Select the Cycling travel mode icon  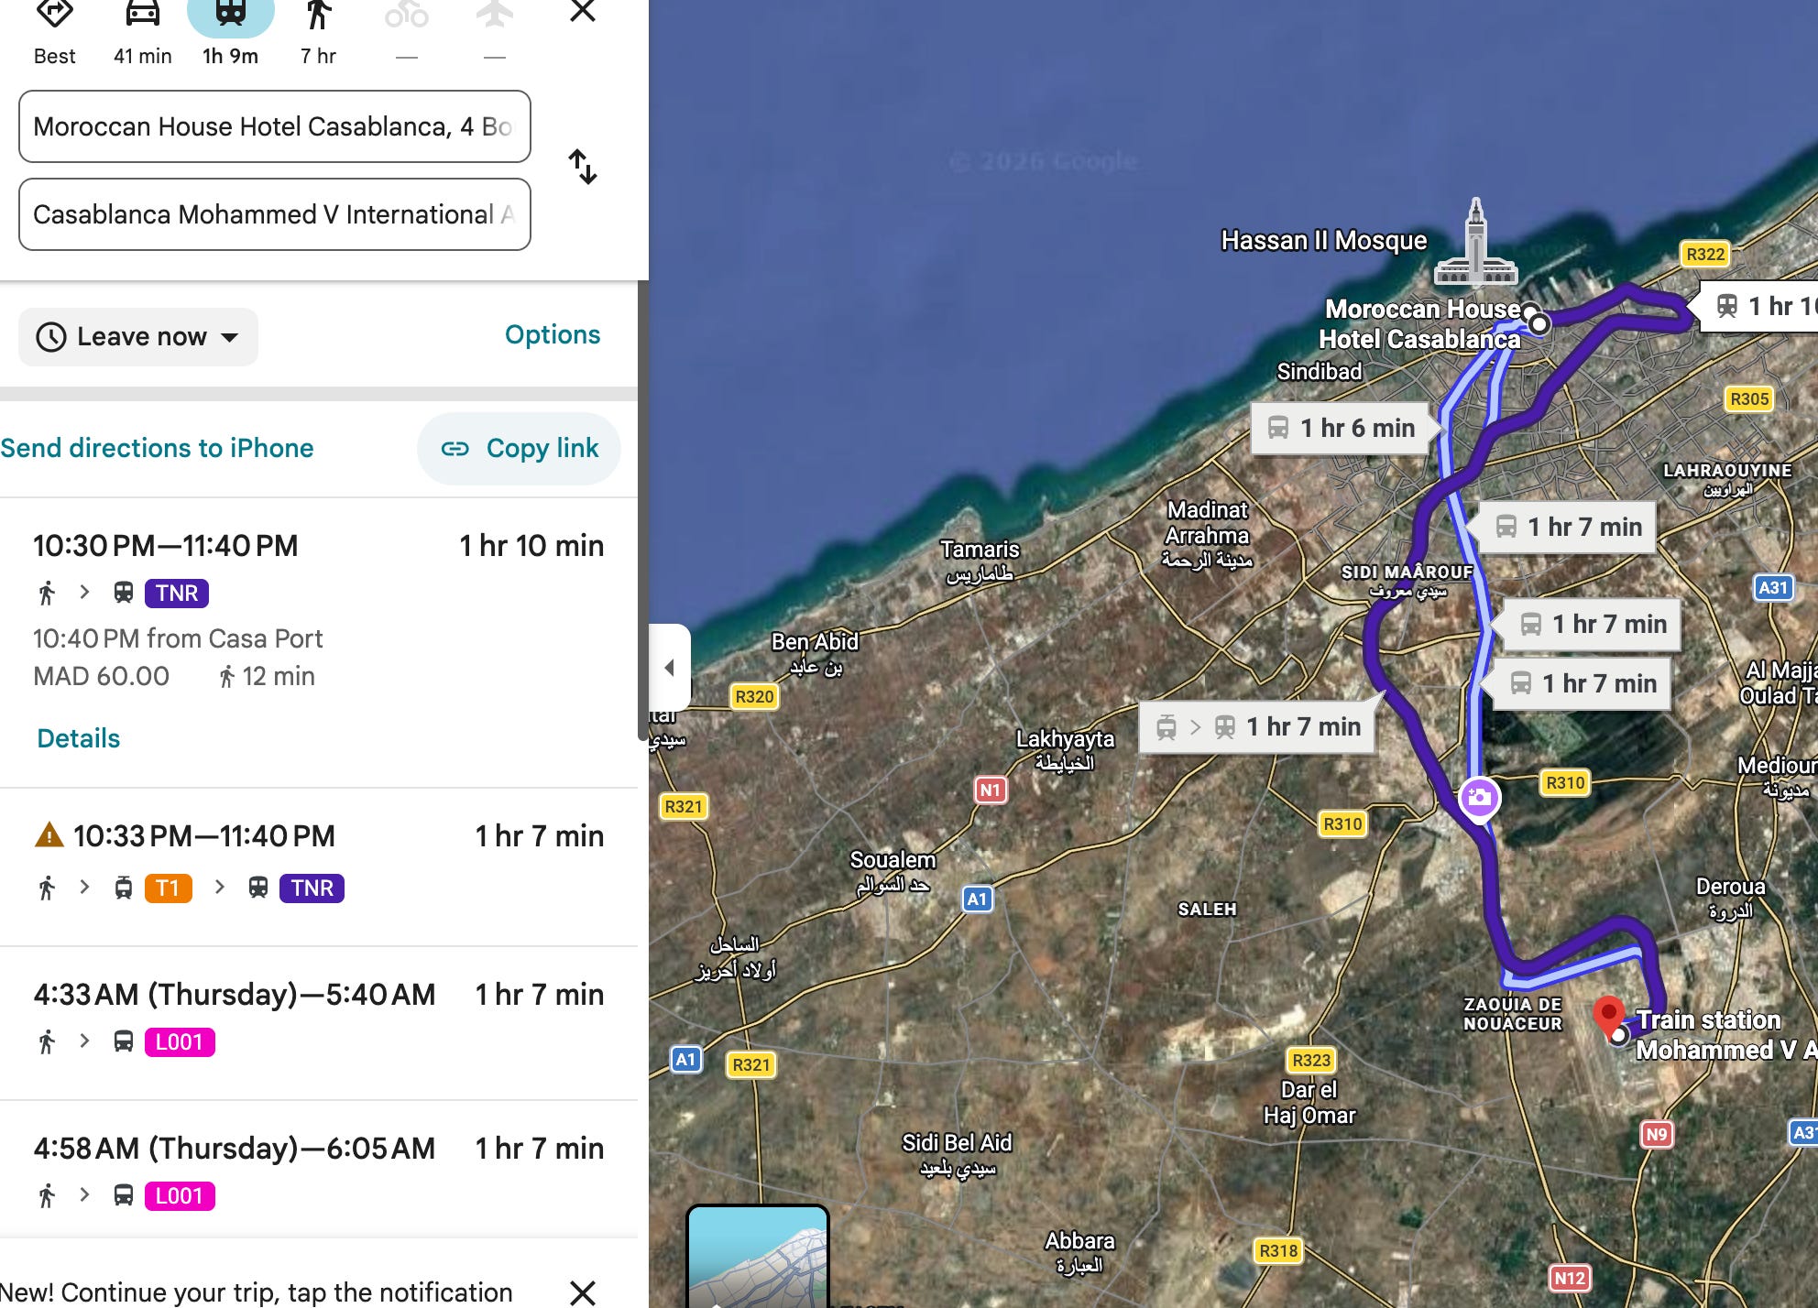[x=406, y=14]
